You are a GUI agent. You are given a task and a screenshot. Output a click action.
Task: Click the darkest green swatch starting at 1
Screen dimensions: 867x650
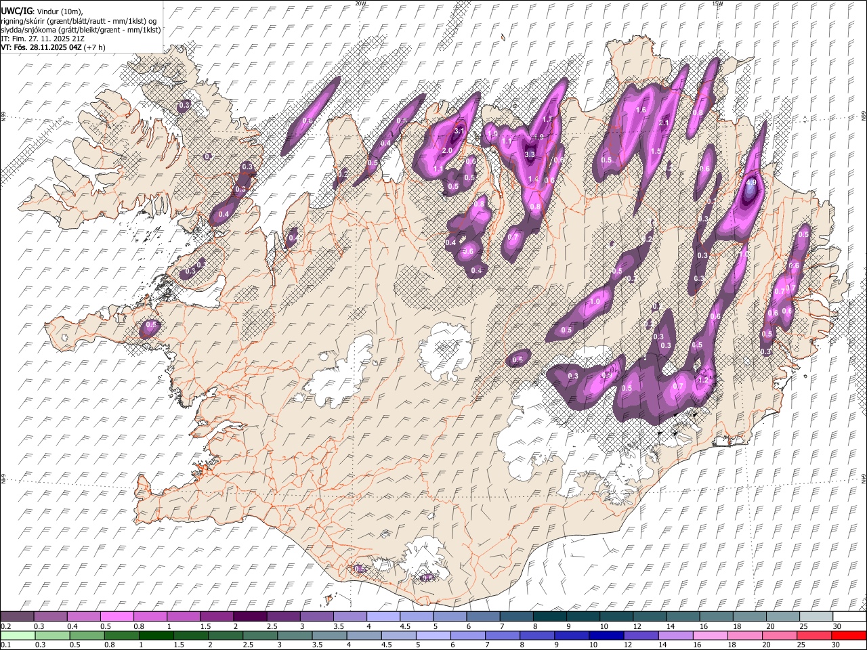click(x=156, y=636)
